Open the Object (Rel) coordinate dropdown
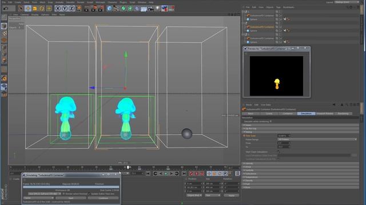 [x=194, y=195]
